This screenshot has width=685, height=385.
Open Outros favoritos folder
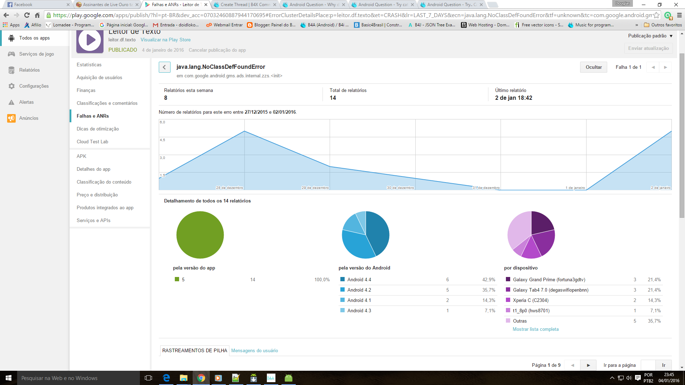click(x=663, y=25)
